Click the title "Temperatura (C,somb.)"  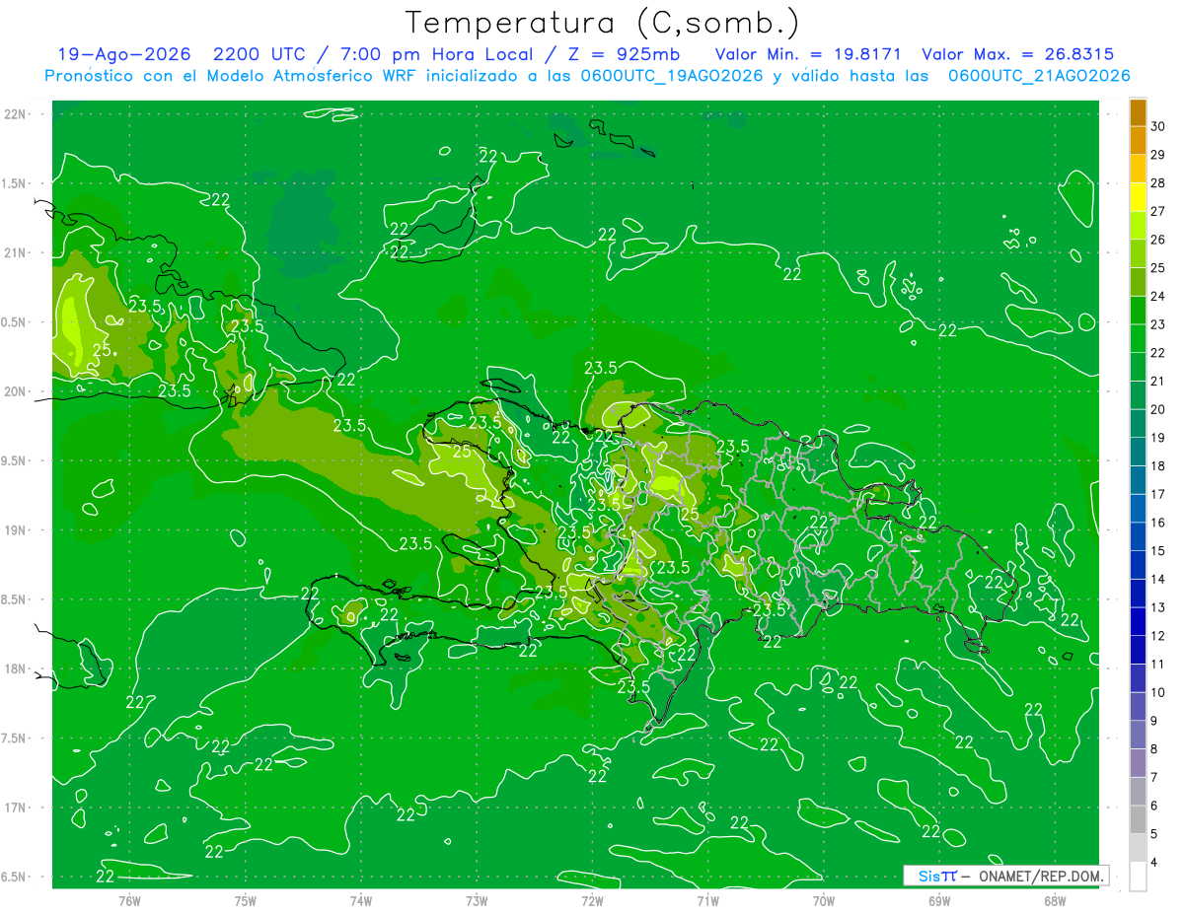[x=603, y=23]
